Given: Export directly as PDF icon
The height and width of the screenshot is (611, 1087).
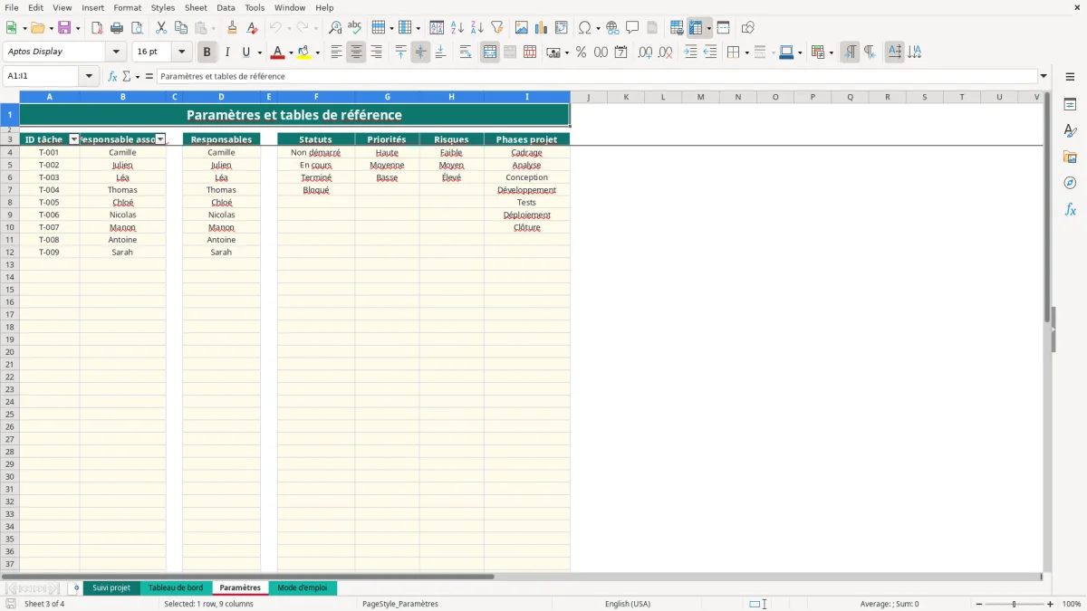Looking at the screenshot, I should click(97, 28).
